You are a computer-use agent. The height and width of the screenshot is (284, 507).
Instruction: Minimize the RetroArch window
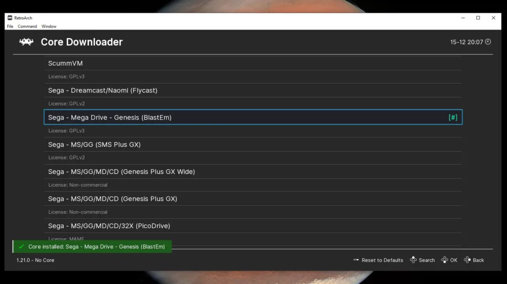tap(463, 18)
